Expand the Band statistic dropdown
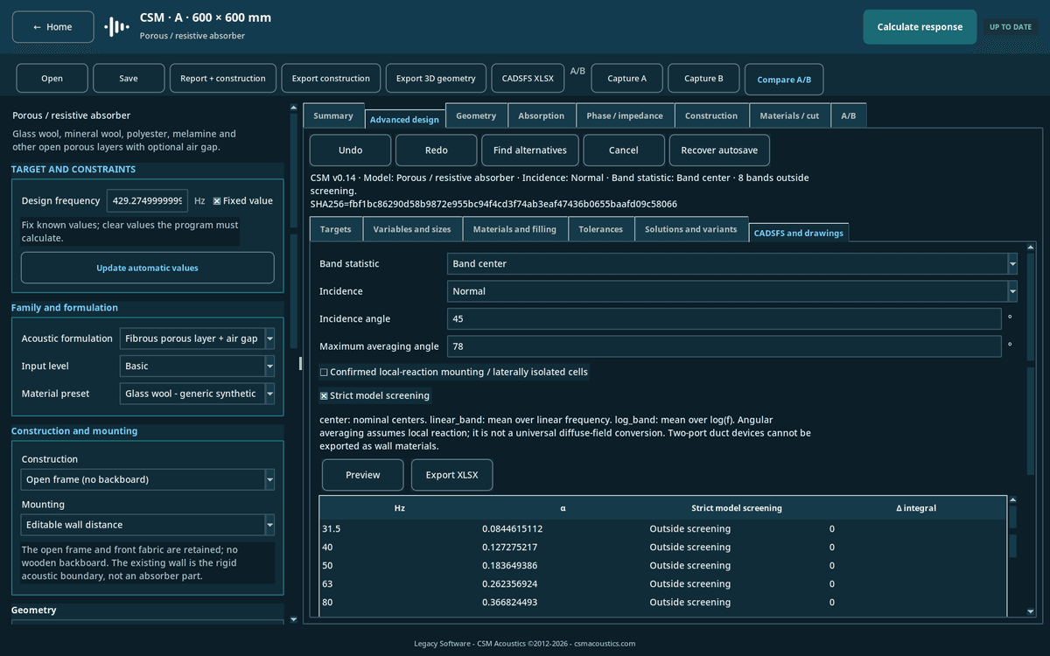This screenshot has height=656, width=1050. 731,263
